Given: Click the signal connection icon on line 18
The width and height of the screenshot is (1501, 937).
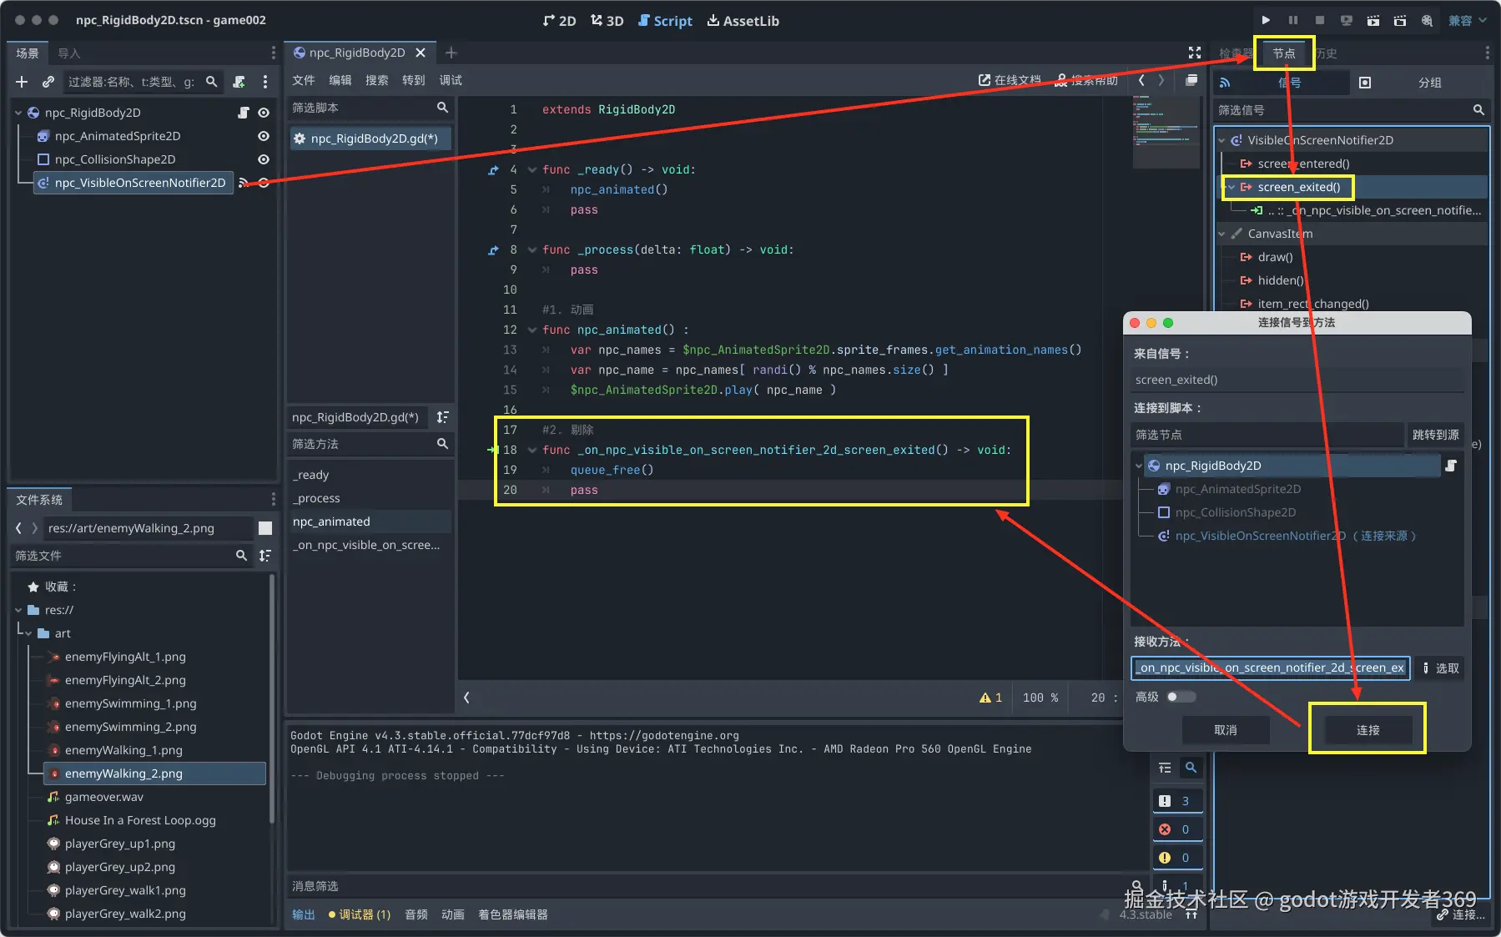Looking at the screenshot, I should click(x=492, y=450).
